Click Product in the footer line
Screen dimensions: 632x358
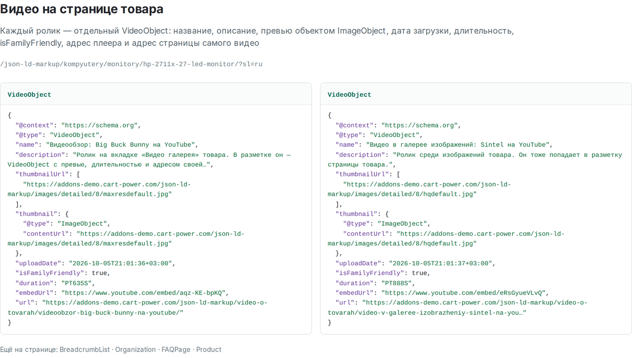point(209,350)
